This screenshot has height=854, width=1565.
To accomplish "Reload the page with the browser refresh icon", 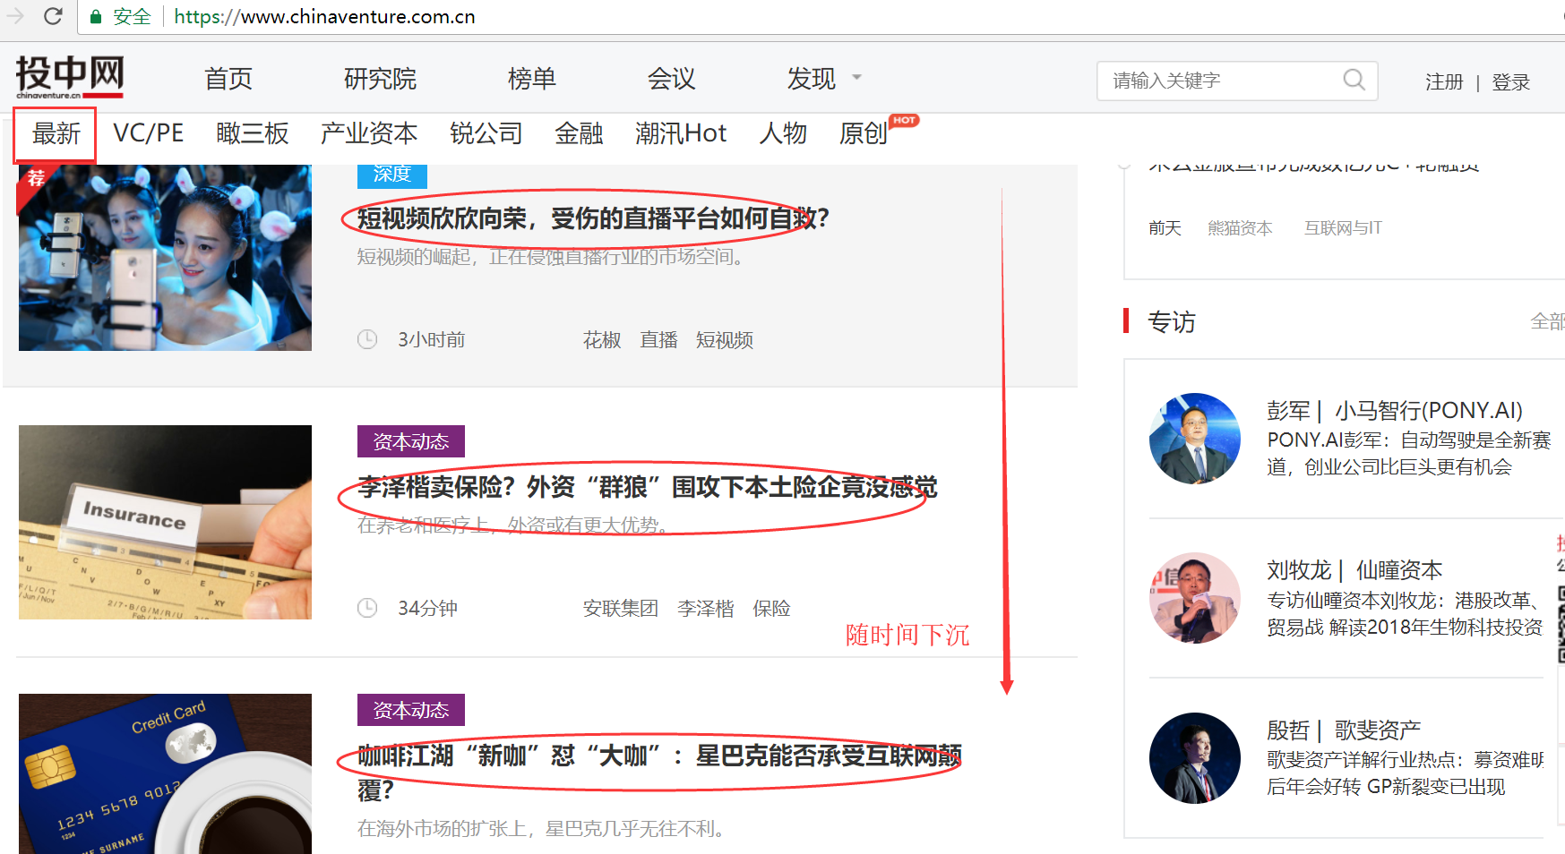I will 53,16.
